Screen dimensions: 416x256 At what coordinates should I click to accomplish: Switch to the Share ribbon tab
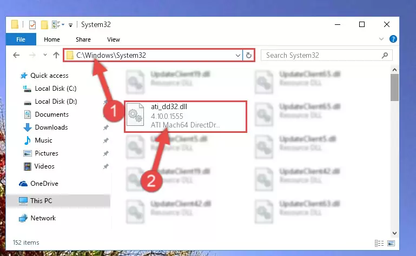coord(83,39)
